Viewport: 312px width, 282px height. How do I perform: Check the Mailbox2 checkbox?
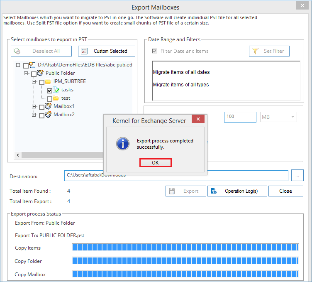pos(41,115)
